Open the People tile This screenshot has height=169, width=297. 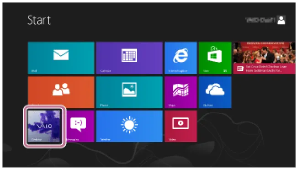(x=61, y=92)
